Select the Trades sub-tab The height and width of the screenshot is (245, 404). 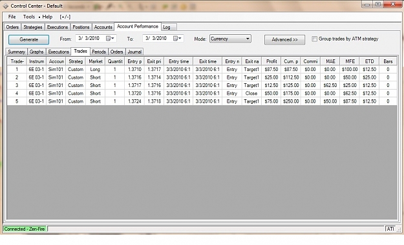(x=80, y=51)
